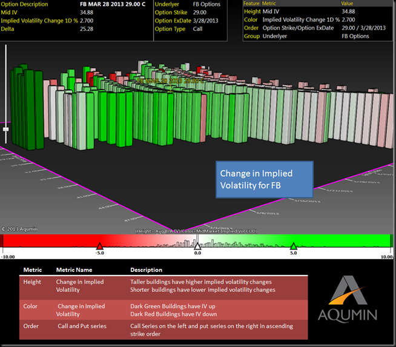Click the Mid IV label in info panel

click(9, 12)
